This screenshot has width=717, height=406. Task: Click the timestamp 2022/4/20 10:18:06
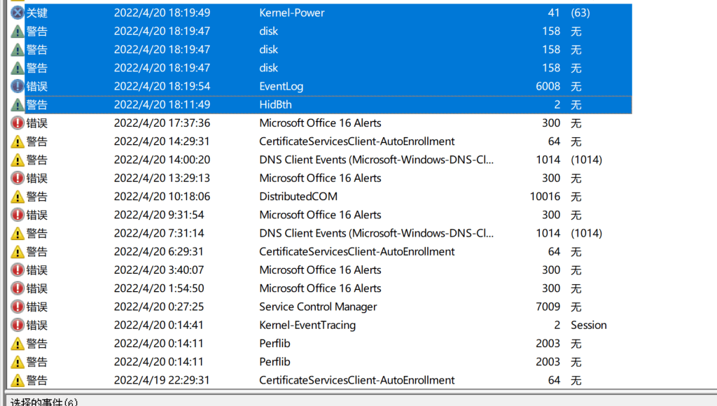pyautogui.click(x=162, y=197)
